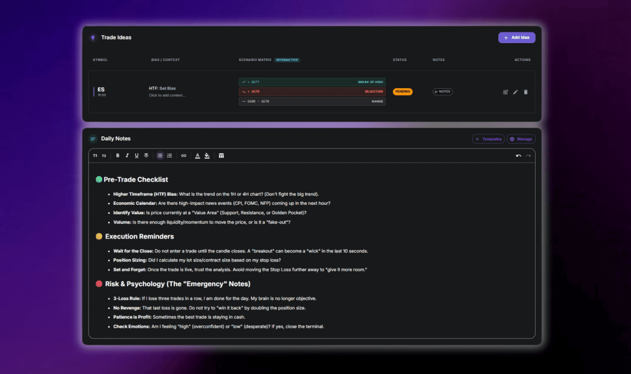
Task: Open the text color tool
Action: 197,155
